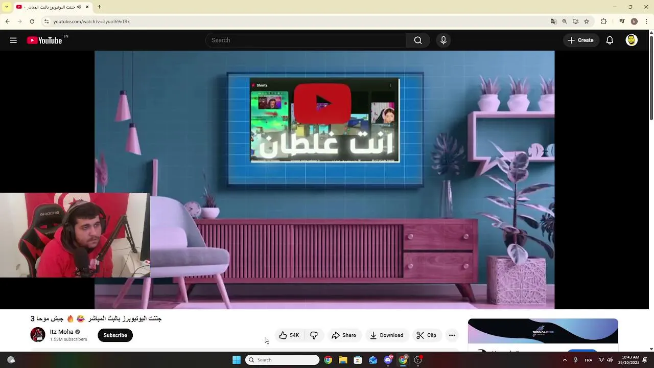This screenshot has height=368, width=654.
Task: Close the YouTube browser tab
Action: pos(87,7)
